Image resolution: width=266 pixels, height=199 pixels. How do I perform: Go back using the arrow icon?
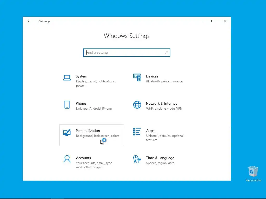(x=29, y=21)
